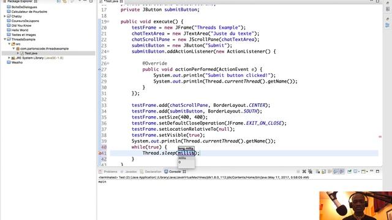Select the Weatho project
The width and height of the screenshot is (392, 220).
pyautogui.click(x=17, y=62)
